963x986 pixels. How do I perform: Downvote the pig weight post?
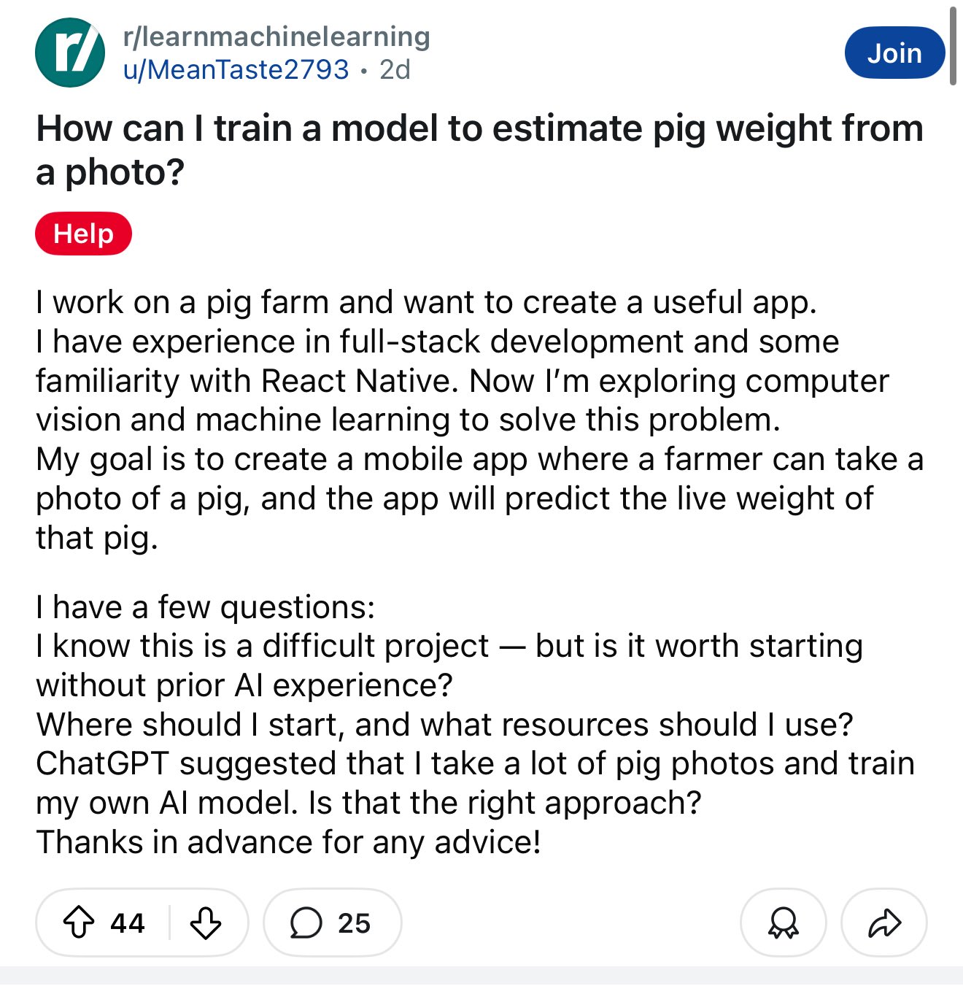click(x=206, y=923)
